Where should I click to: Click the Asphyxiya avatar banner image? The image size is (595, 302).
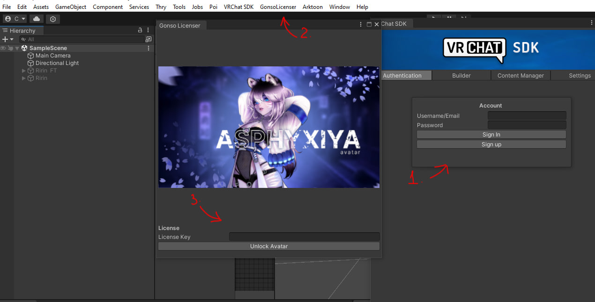click(269, 127)
